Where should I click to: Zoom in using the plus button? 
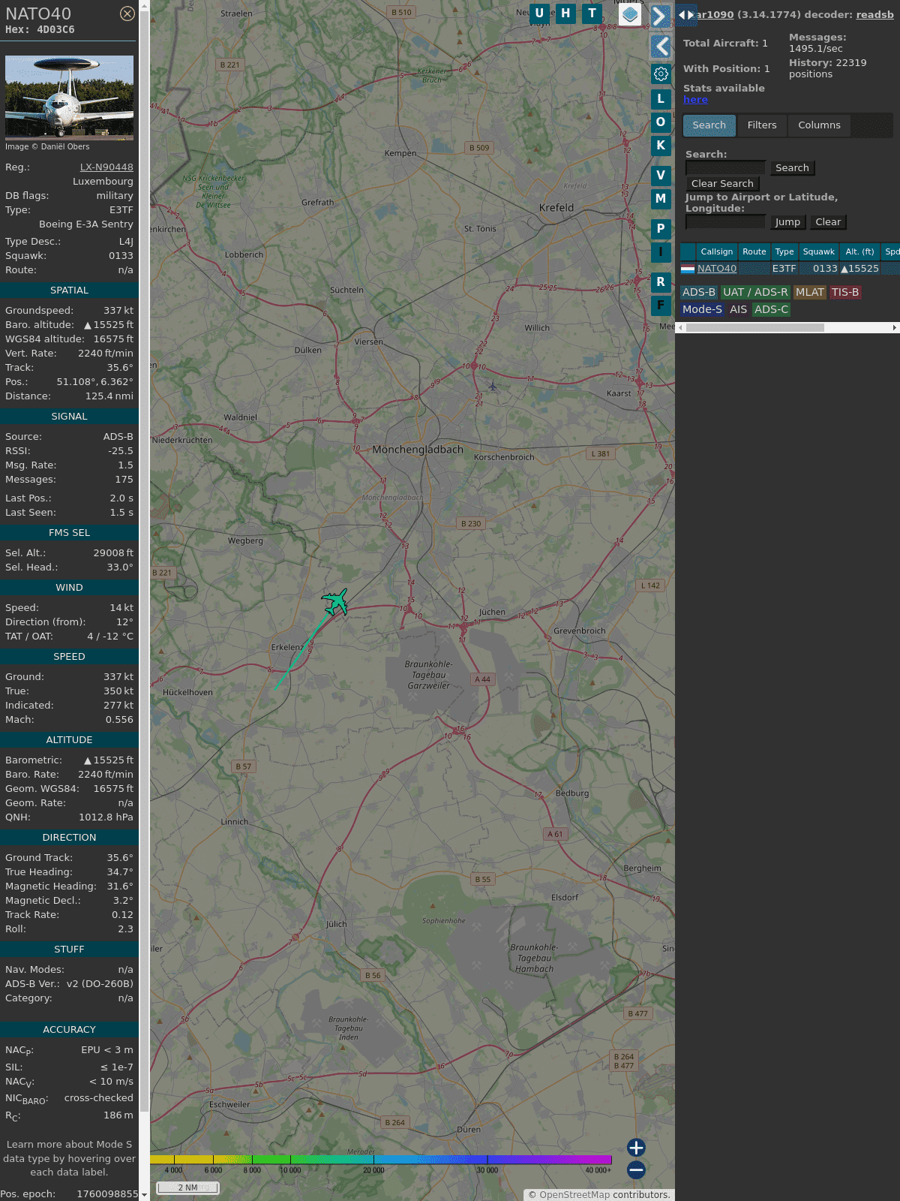[636, 1147]
